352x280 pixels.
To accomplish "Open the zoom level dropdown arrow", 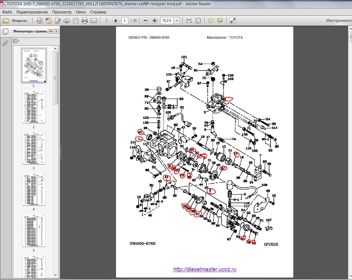I will (x=177, y=21).
